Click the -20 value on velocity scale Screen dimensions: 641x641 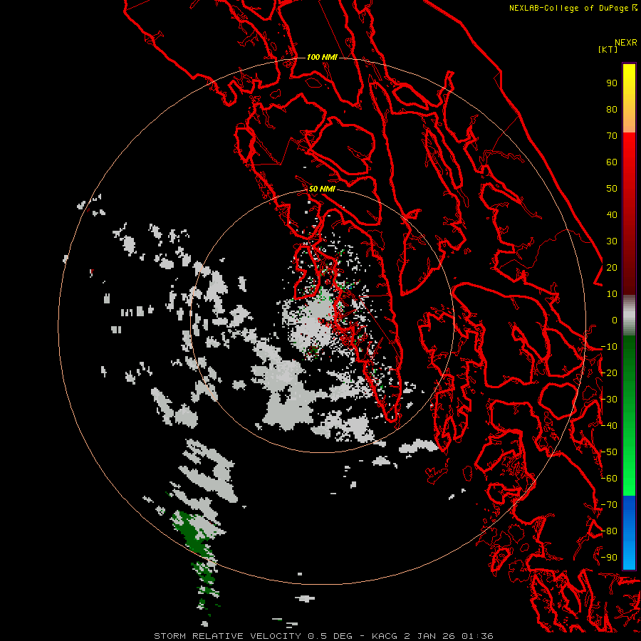tap(609, 373)
